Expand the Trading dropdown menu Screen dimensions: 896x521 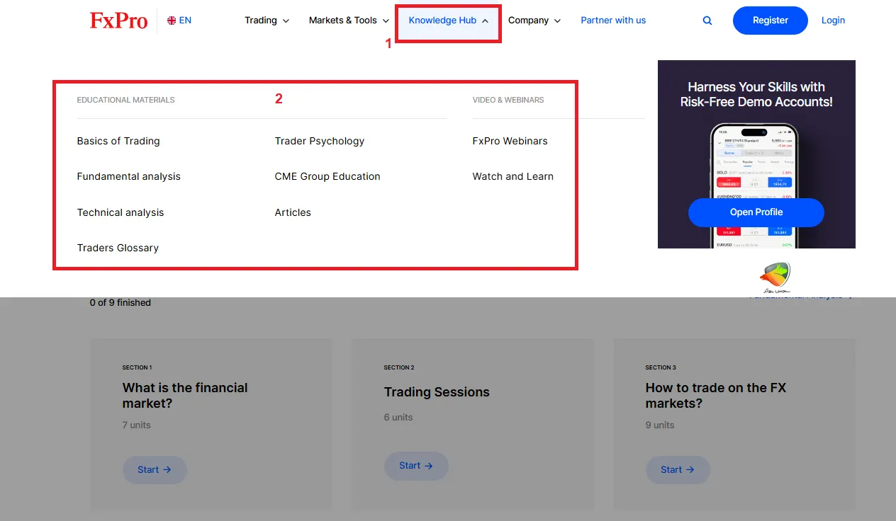(267, 21)
